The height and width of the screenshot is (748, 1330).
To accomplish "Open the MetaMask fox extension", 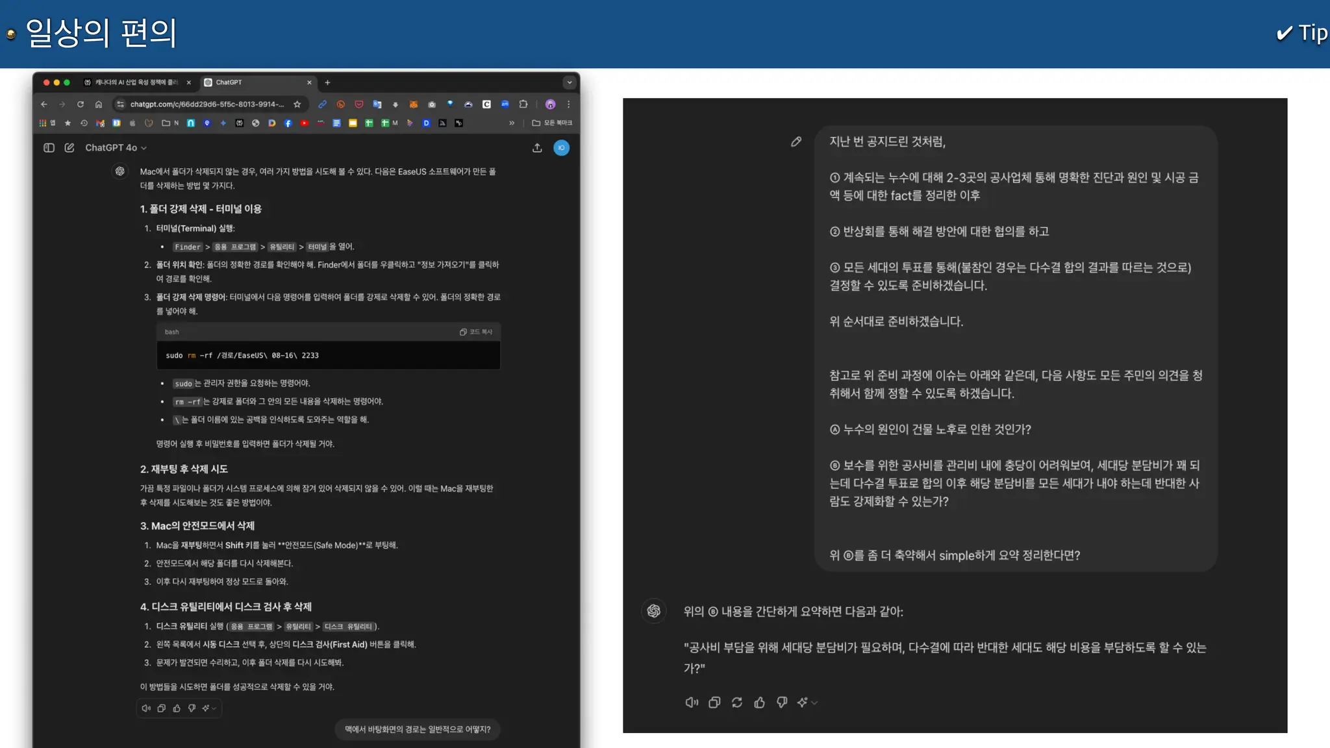I will [x=413, y=104].
